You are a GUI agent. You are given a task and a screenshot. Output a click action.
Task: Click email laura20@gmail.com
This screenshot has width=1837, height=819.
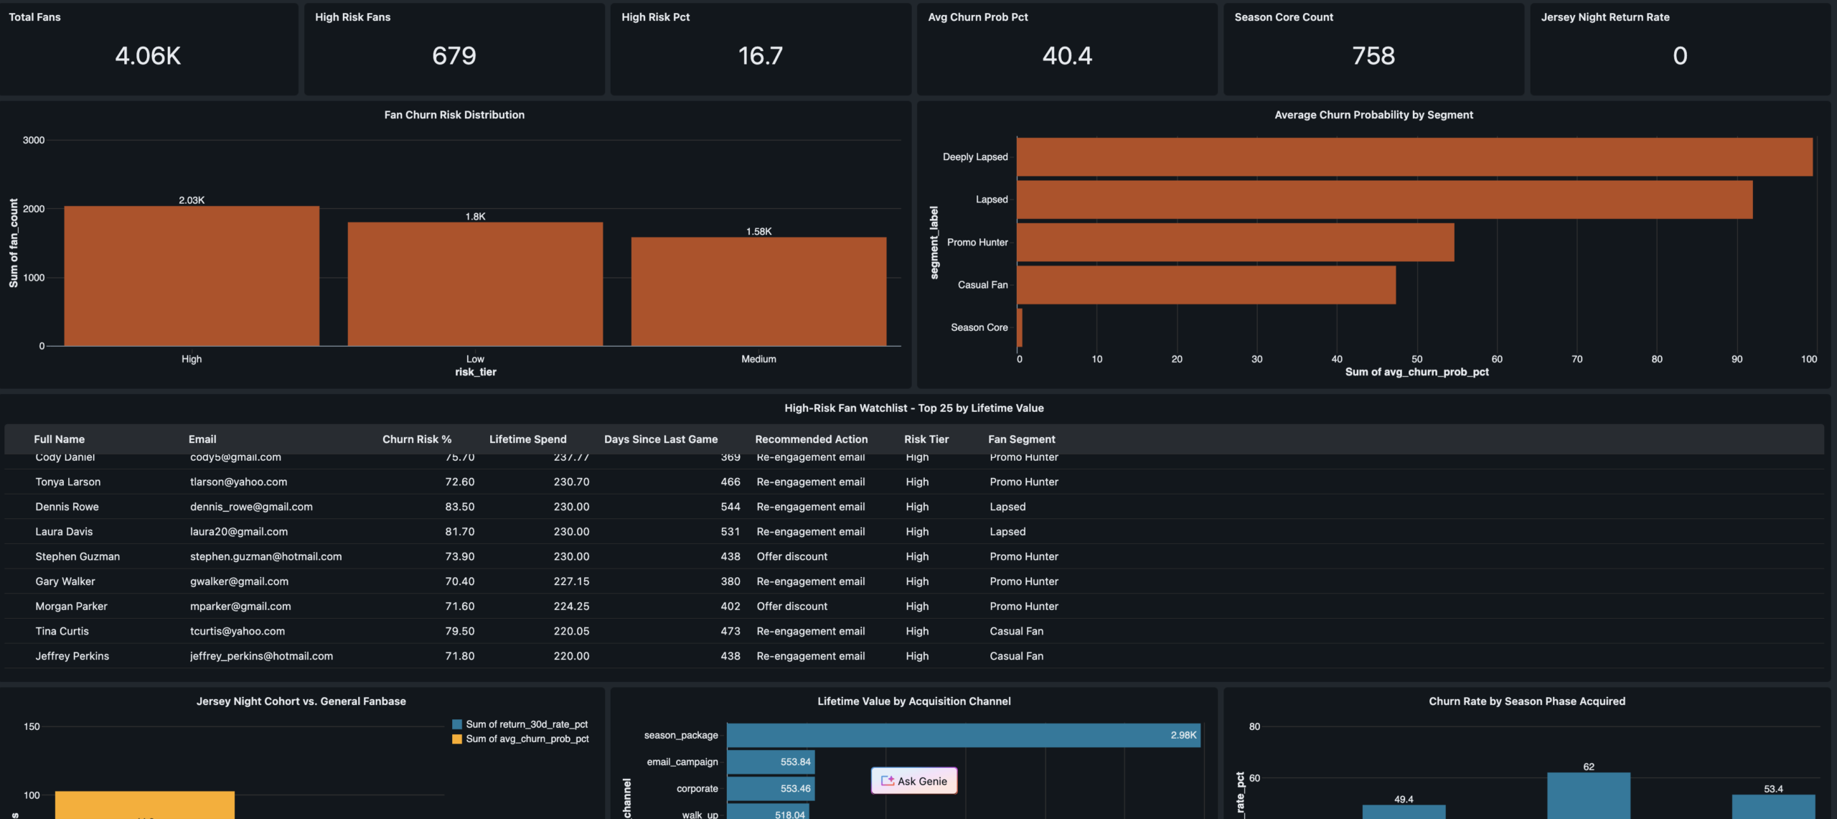pyautogui.click(x=239, y=532)
